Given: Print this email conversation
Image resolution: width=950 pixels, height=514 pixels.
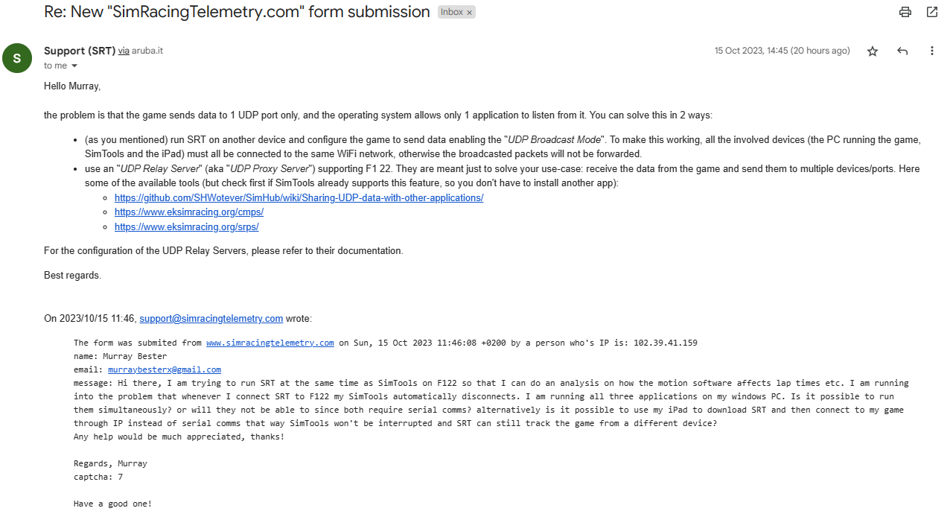Looking at the screenshot, I should (905, 12).
